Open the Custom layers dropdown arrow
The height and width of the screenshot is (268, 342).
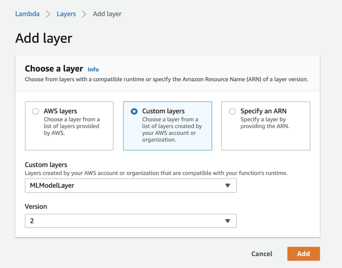click(228, 186)
